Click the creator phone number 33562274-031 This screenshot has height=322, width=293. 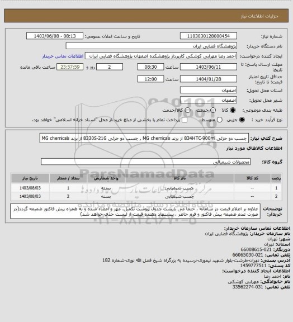(x=248, y=287)
